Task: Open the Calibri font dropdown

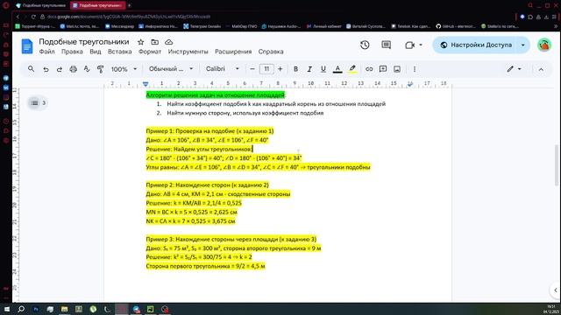Action: pos(222,69)
